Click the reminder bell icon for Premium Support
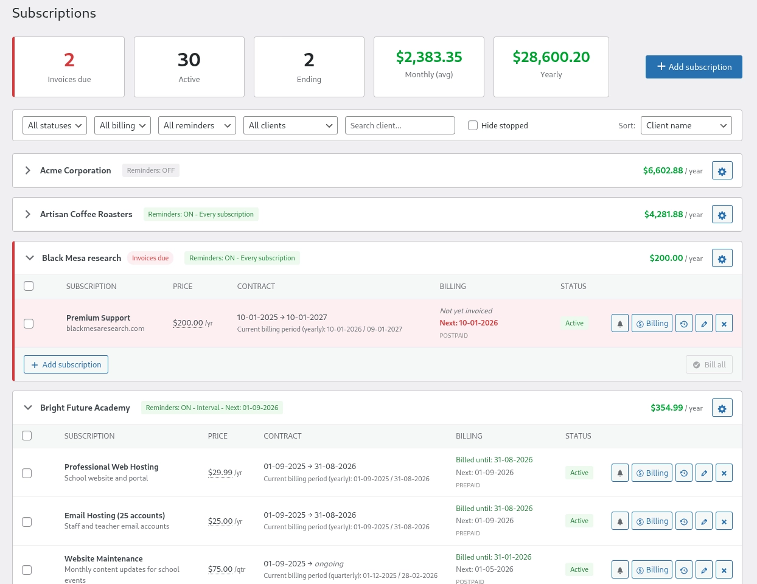The height and width of the screenshot is (584, 757). (619, 323)
